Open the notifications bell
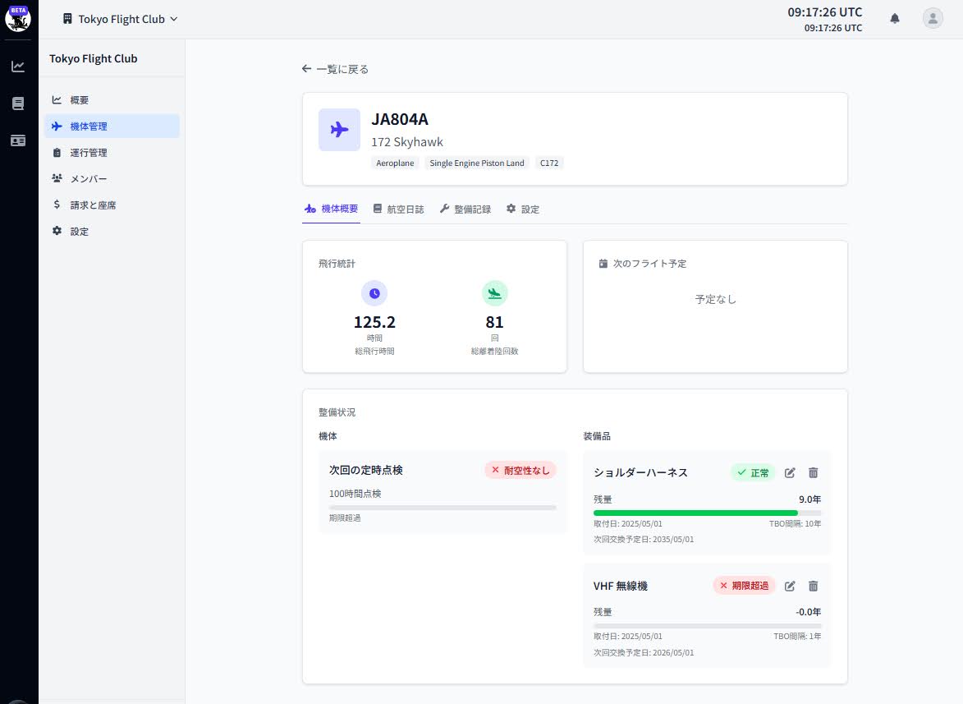Screen dimensions: 963x704 tap(895, 18)
